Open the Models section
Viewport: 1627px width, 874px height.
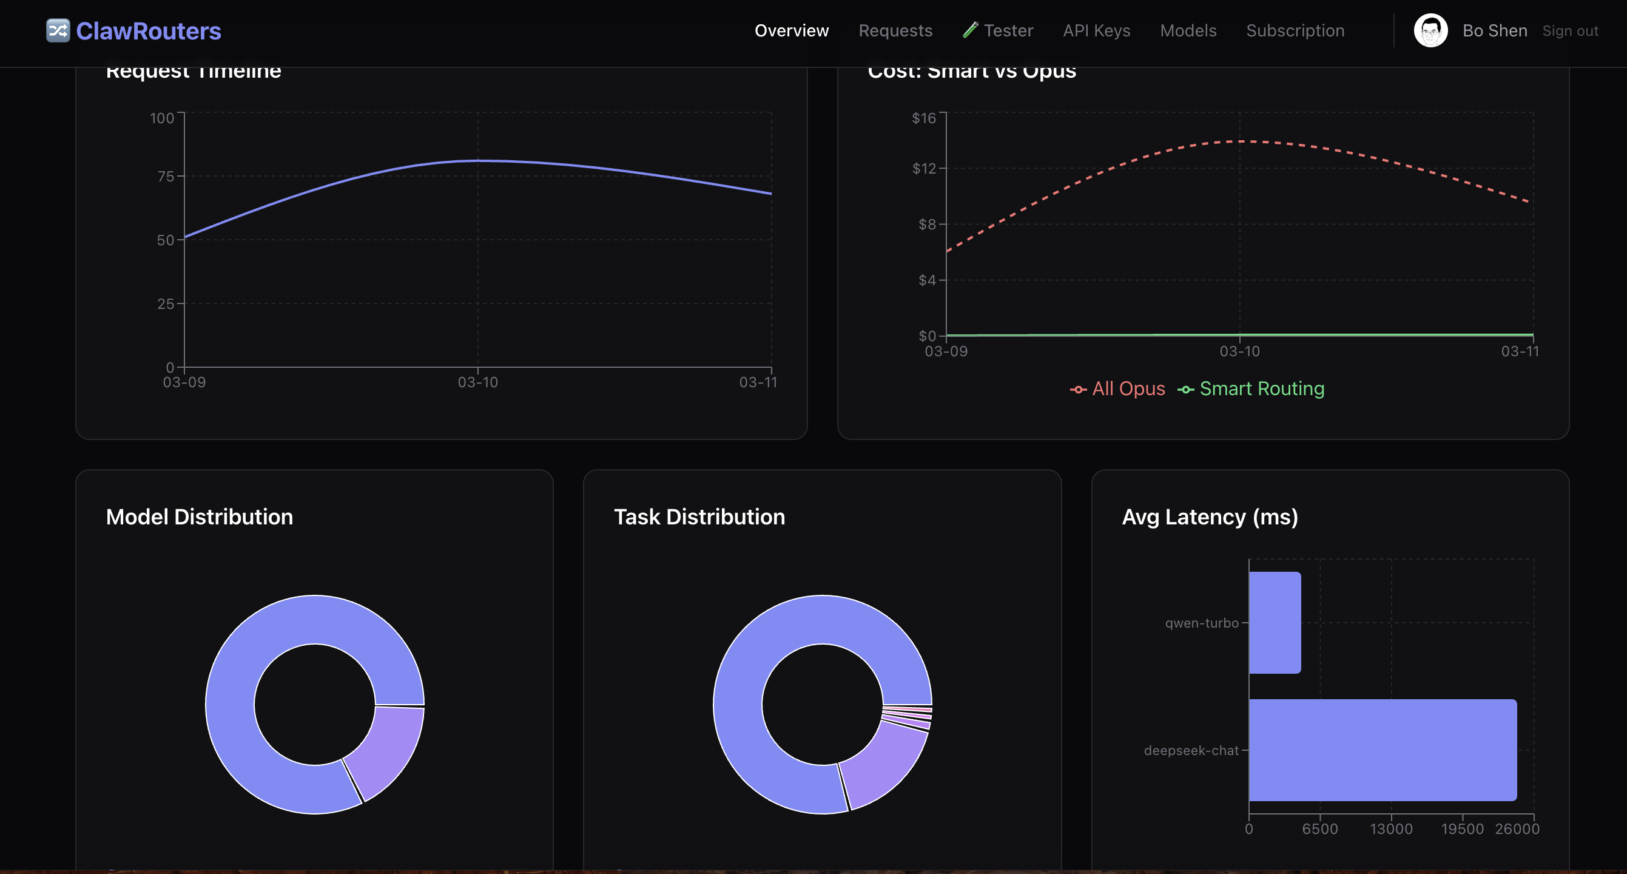1187,30
